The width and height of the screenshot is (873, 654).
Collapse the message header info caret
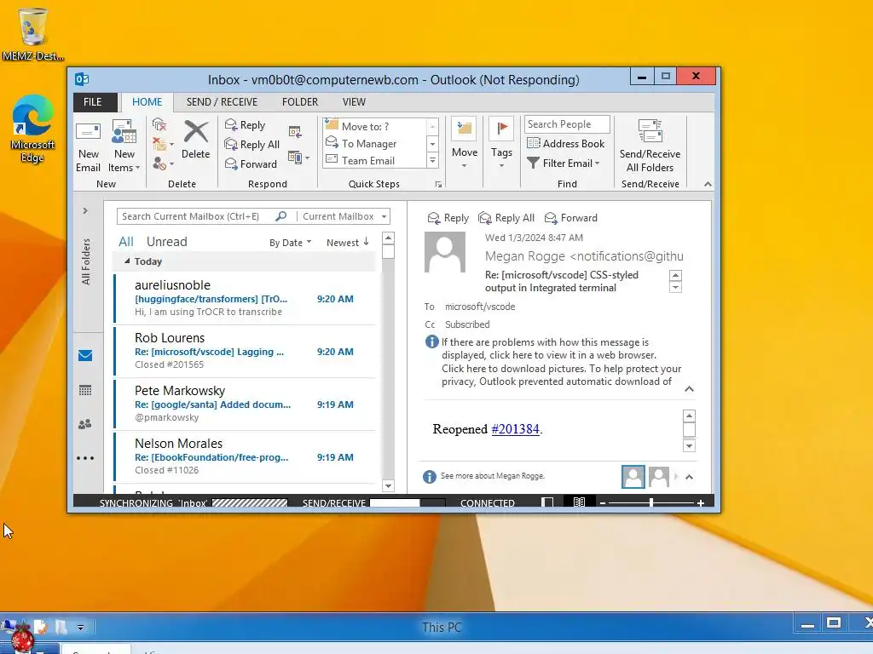(689, 388)
